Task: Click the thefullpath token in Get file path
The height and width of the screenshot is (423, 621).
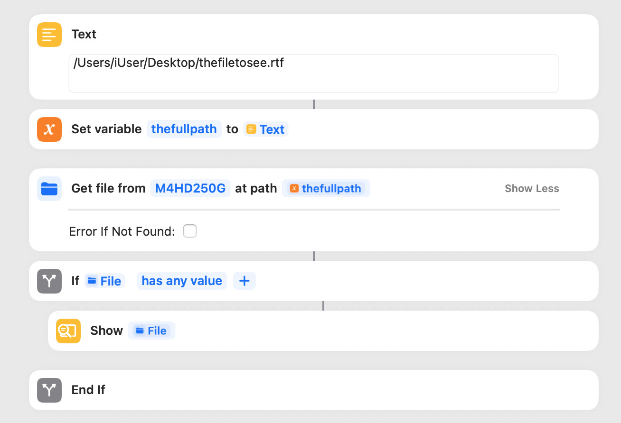Action: (x=326, y=189)
